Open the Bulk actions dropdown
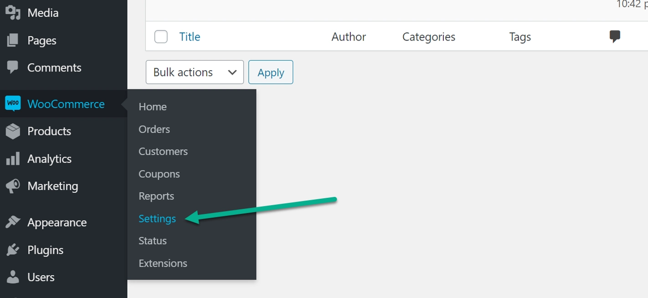This screenshot has width=648, height=298. [195, 72]
